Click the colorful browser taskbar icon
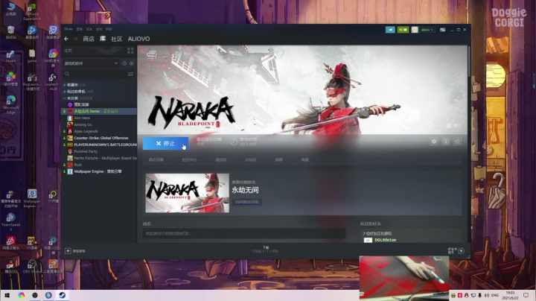The image size is (536, 301). tap(21, 295)
